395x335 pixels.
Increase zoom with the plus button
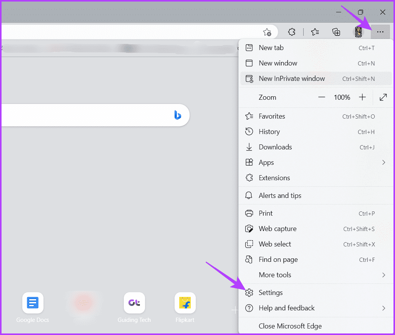tap(362, 97)
